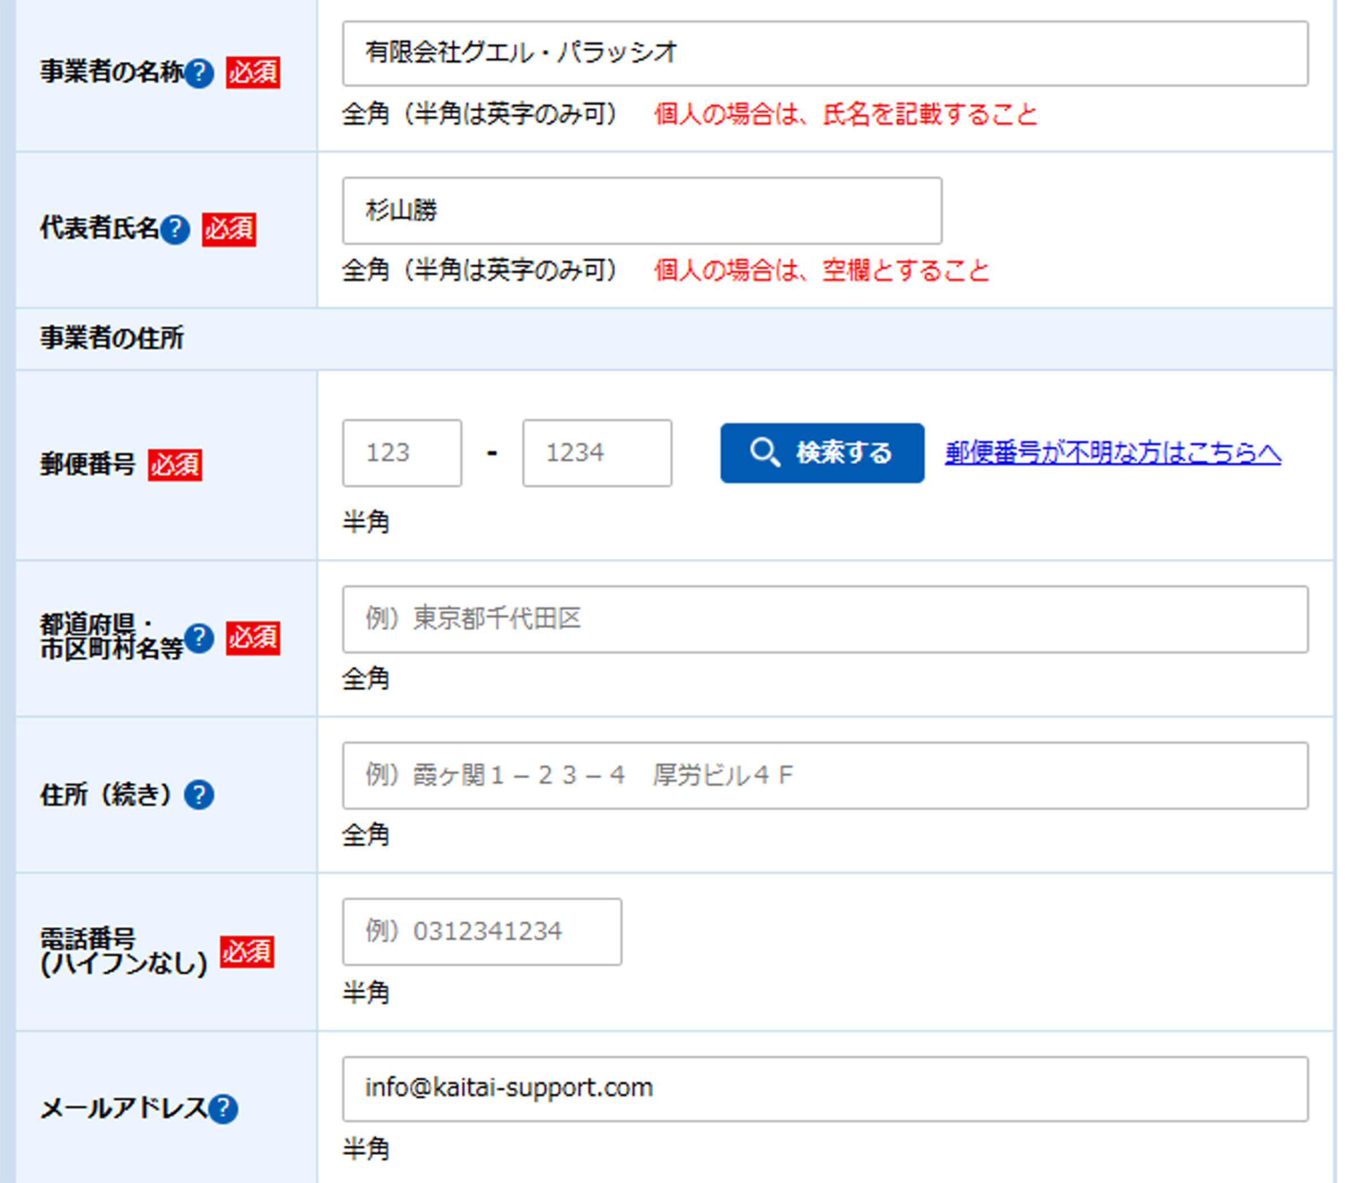Focus the 事業者の名称 text field

pyautogui.click(x=825, y=53)
